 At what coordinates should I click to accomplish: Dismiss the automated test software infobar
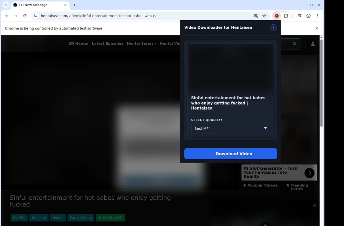317,28
